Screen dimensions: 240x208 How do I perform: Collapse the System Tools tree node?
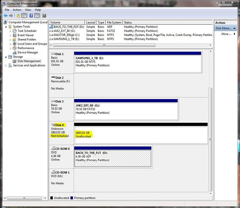[6, 27]
